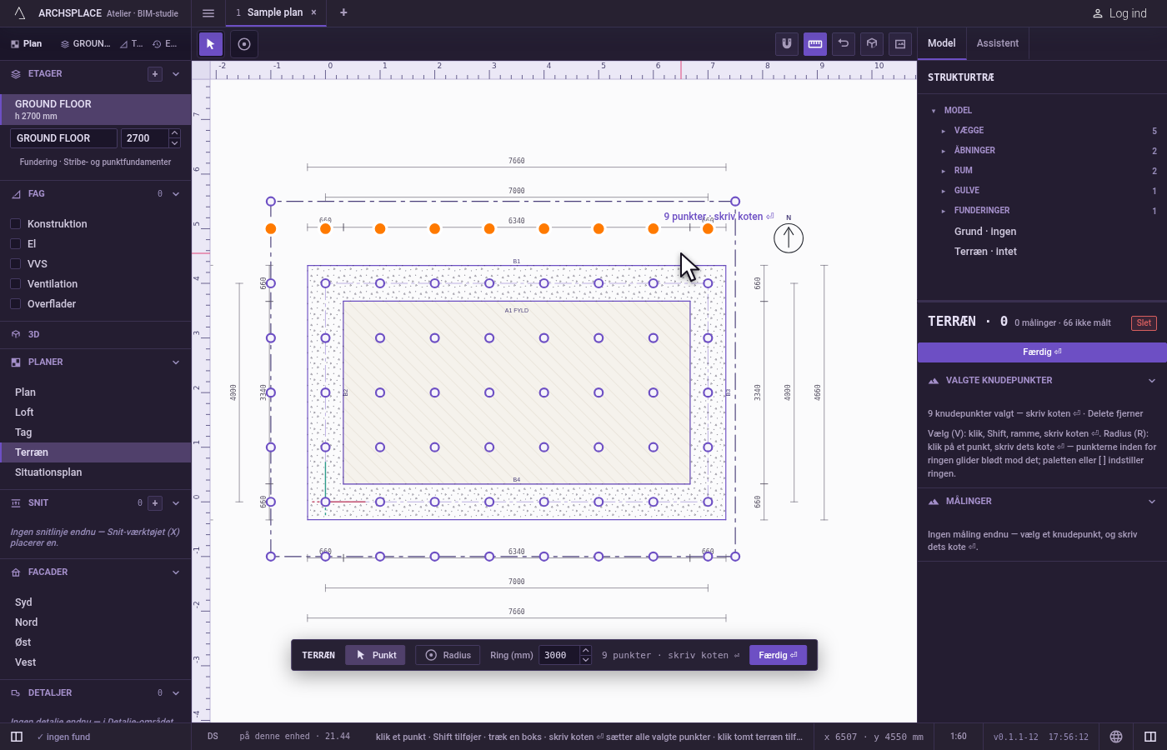The height and width of the screenshot is (750, 1167).
Task: Open the 3D cube view icon
Action: point(872,44)
